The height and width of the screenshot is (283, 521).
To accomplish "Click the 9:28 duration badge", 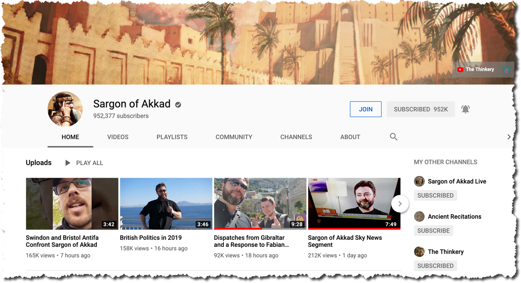I will (x=297, y=224).
